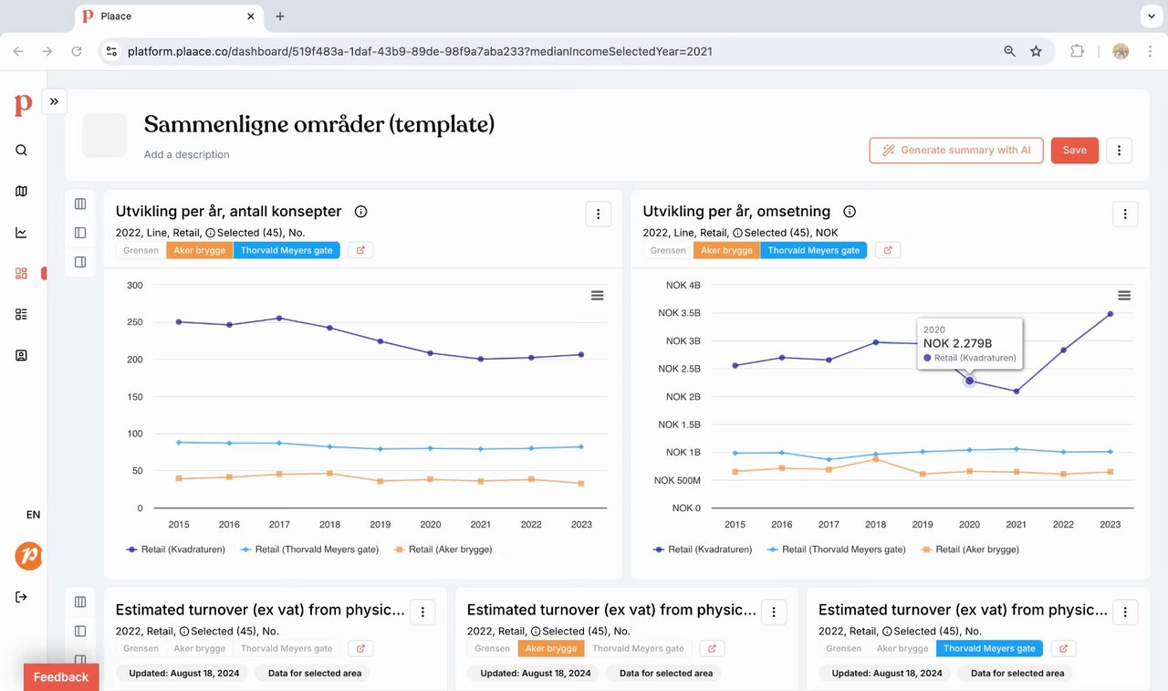Select Thorvald Meyers gate tab on konsepter chart
Viewport: 1168px width, 691px height.
(x=287, y=250)
